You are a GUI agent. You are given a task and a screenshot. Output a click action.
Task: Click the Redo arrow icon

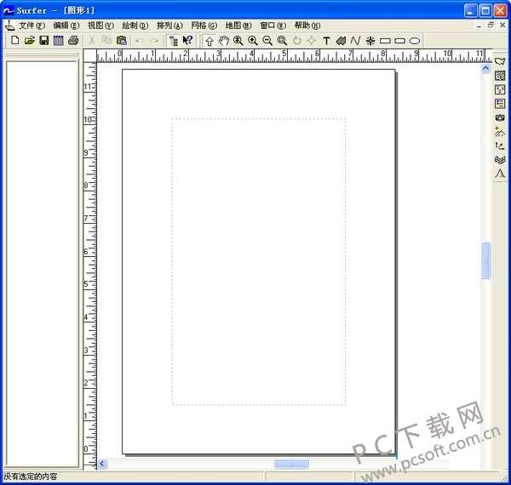pos(154,40)
